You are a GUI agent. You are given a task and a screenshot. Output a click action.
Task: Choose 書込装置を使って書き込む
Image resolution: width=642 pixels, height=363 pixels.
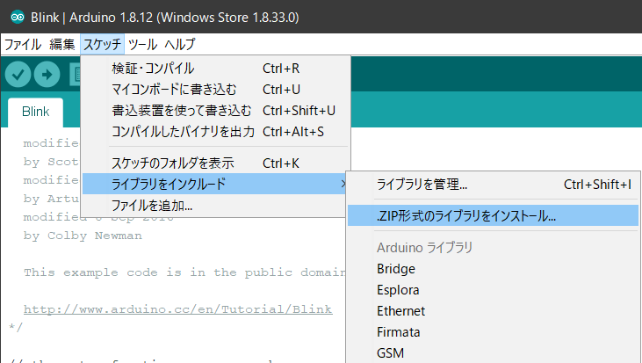216,111
